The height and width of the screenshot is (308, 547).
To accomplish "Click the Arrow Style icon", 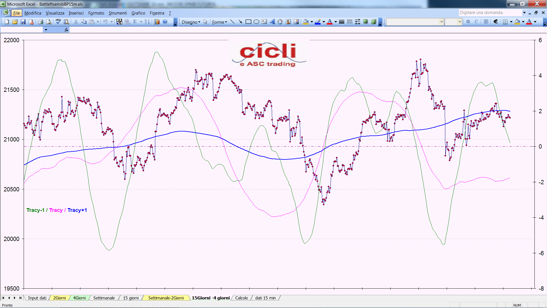I will 358,22.
